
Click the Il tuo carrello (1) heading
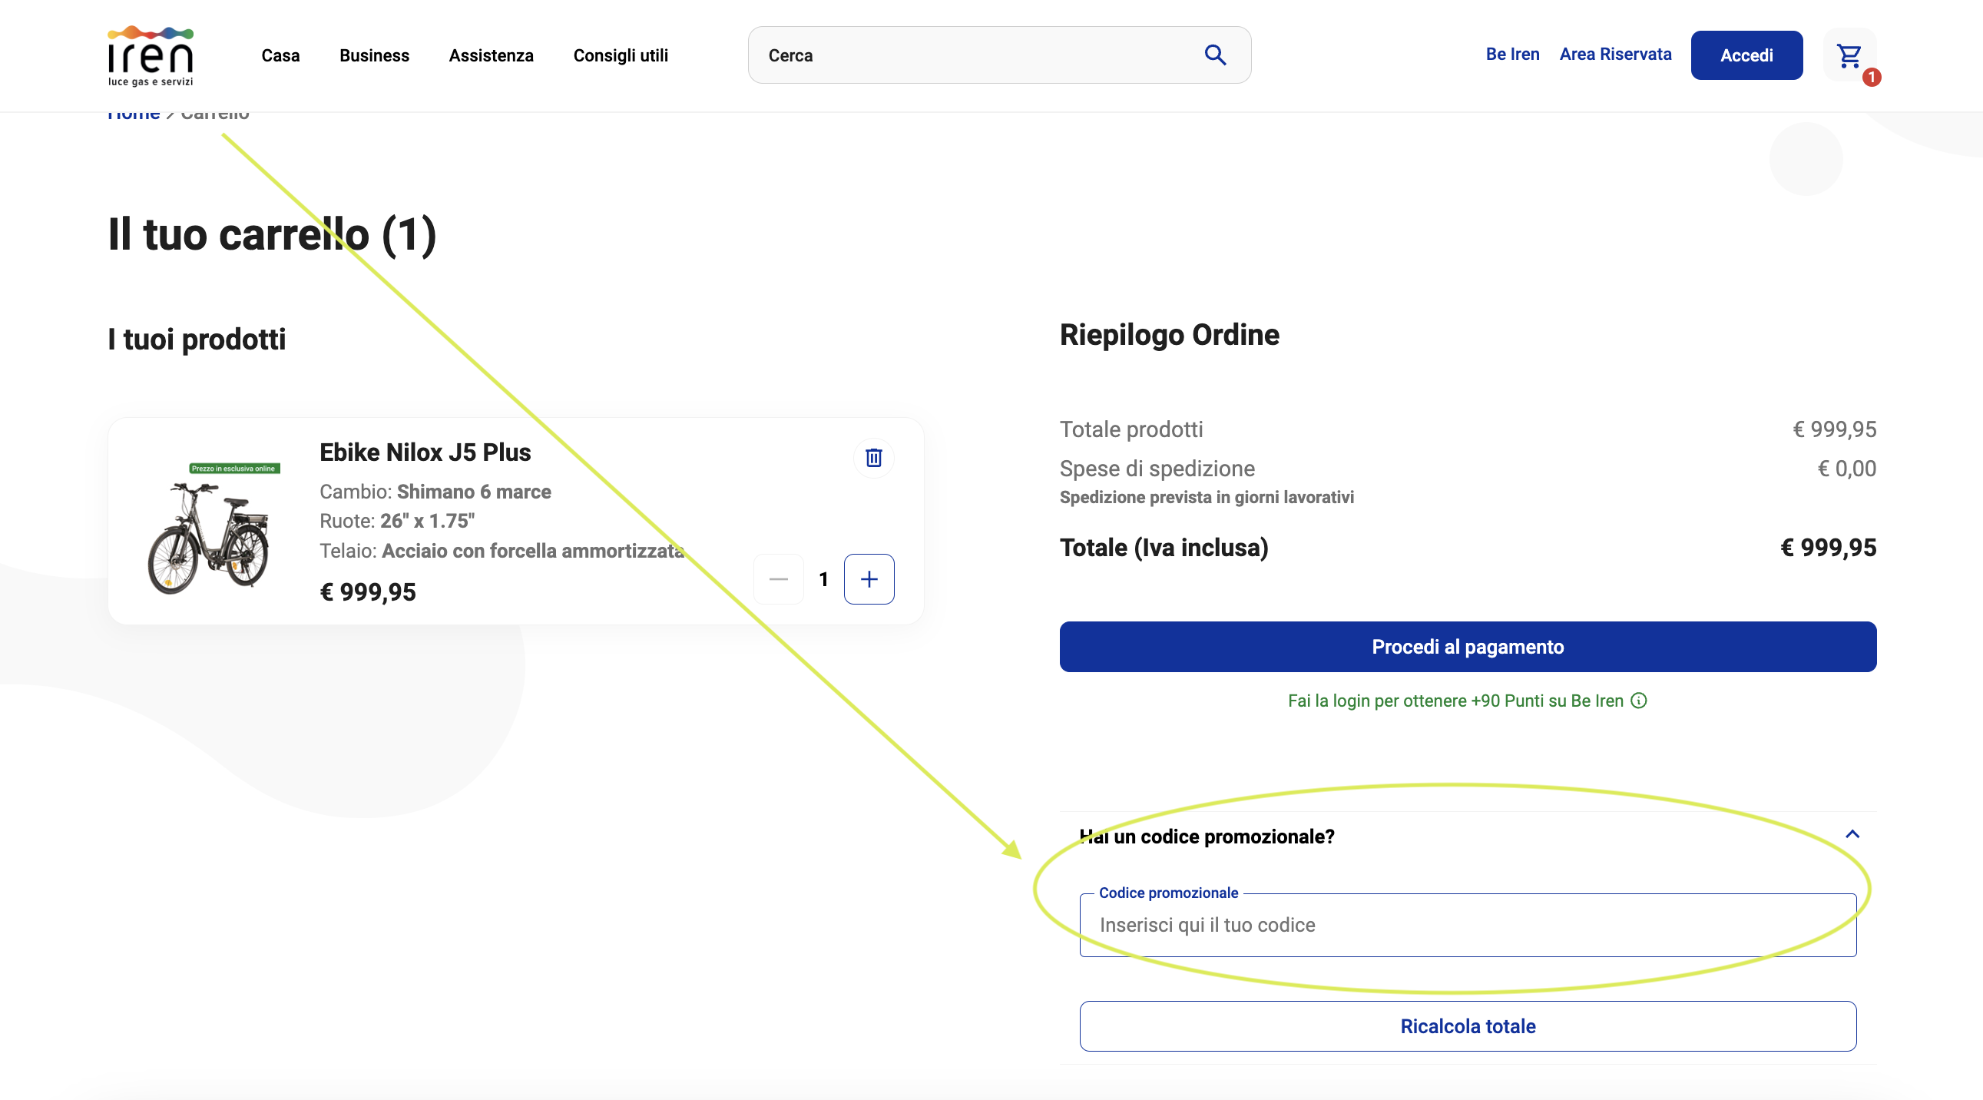[272, 235]
